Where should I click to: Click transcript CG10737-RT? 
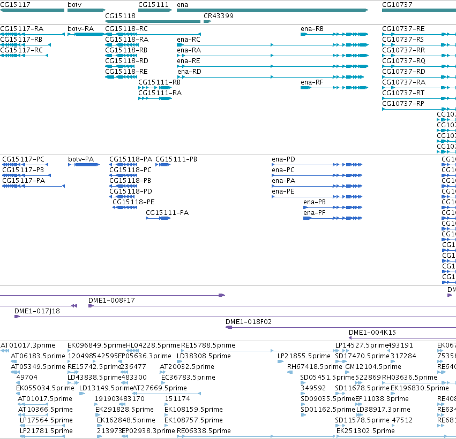point(419,98)
